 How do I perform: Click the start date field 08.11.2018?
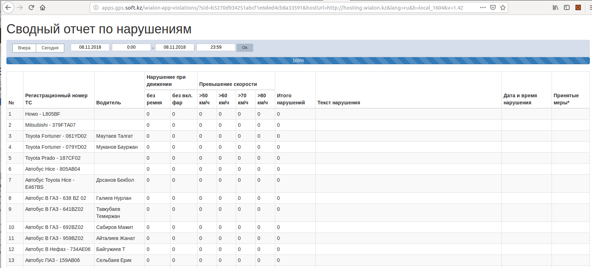pyautogui.click(x=90, y=47)
